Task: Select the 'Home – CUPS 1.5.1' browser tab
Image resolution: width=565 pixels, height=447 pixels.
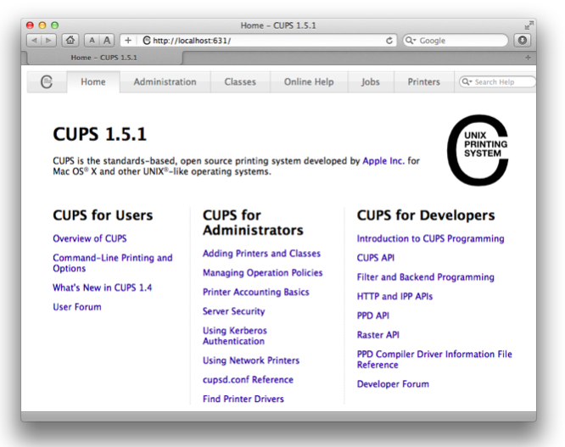Action: click(x=103, y=58)
